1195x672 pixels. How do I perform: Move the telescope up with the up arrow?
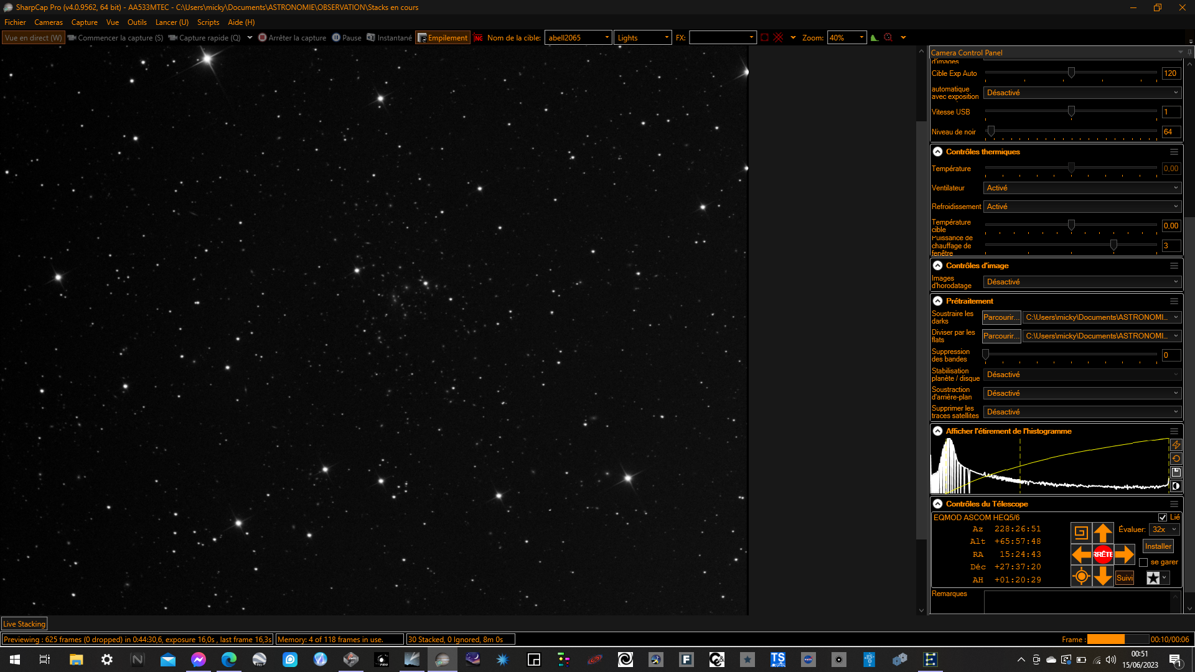1103,533
